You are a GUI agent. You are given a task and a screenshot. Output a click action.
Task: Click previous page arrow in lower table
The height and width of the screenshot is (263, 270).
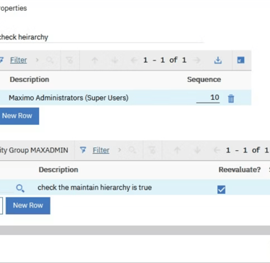[x=217, y=150]
